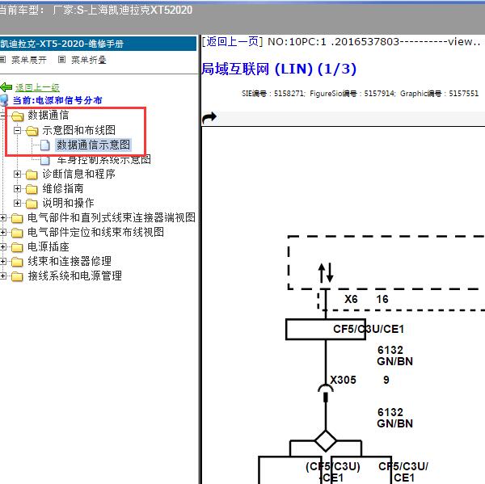Click the diamond splice symbol in diagram
The width and height of the screenshot is (485, 484).
click(x=326, y=440)
